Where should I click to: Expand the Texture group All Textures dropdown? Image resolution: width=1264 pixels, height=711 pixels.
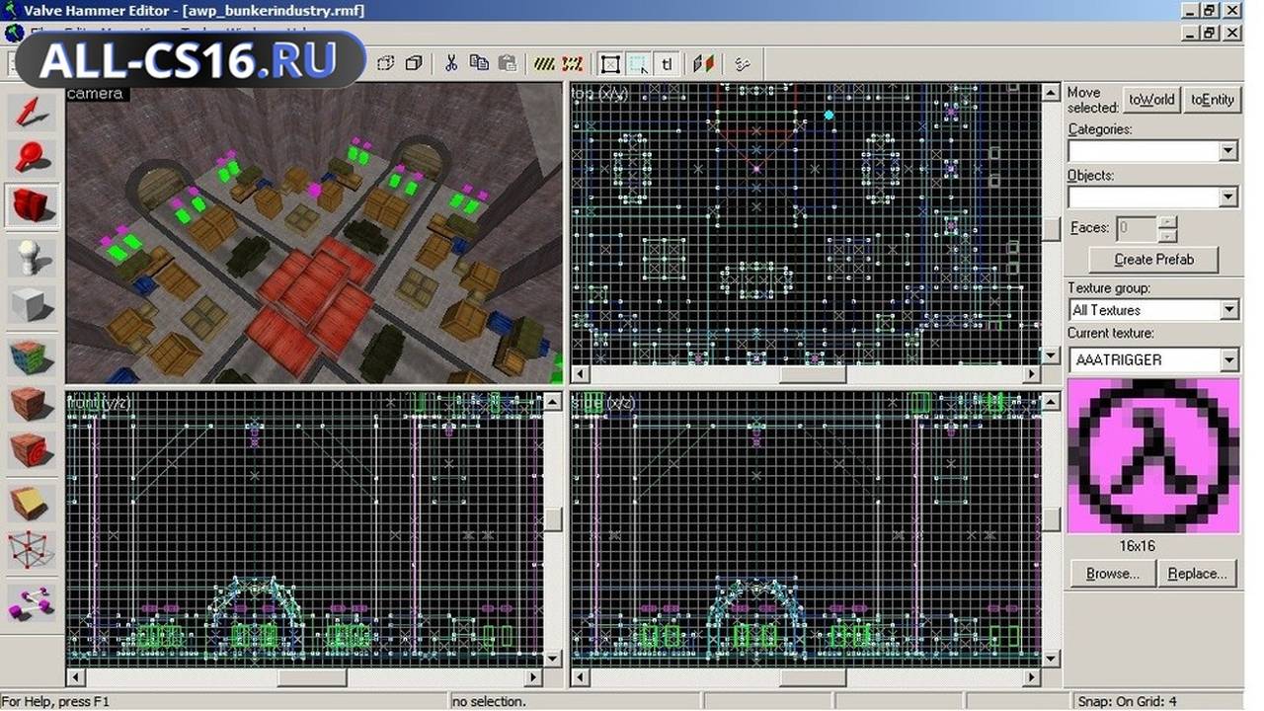coord(1227,310)
